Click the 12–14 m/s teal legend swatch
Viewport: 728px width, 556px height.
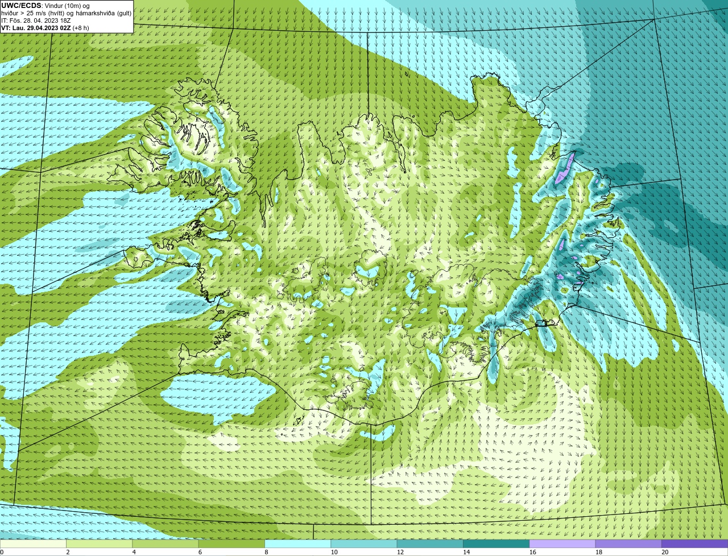tap(430, 544)
